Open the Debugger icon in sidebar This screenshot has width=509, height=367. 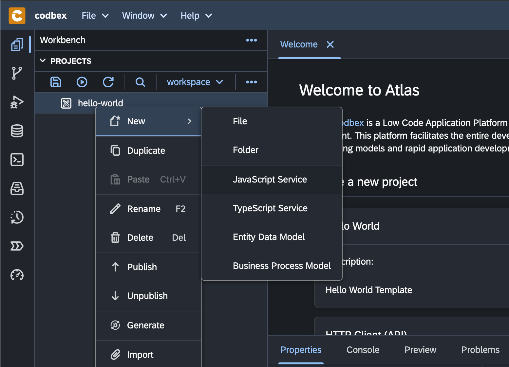(17, 102)
